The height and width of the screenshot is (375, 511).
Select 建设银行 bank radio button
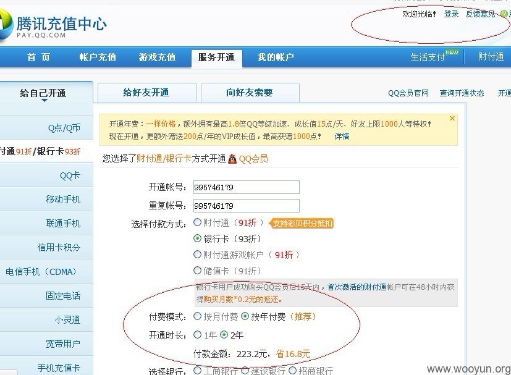pyautogui.click(x=245, y=371)
